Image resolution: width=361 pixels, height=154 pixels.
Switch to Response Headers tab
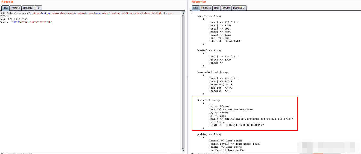[x=206, y=8]
